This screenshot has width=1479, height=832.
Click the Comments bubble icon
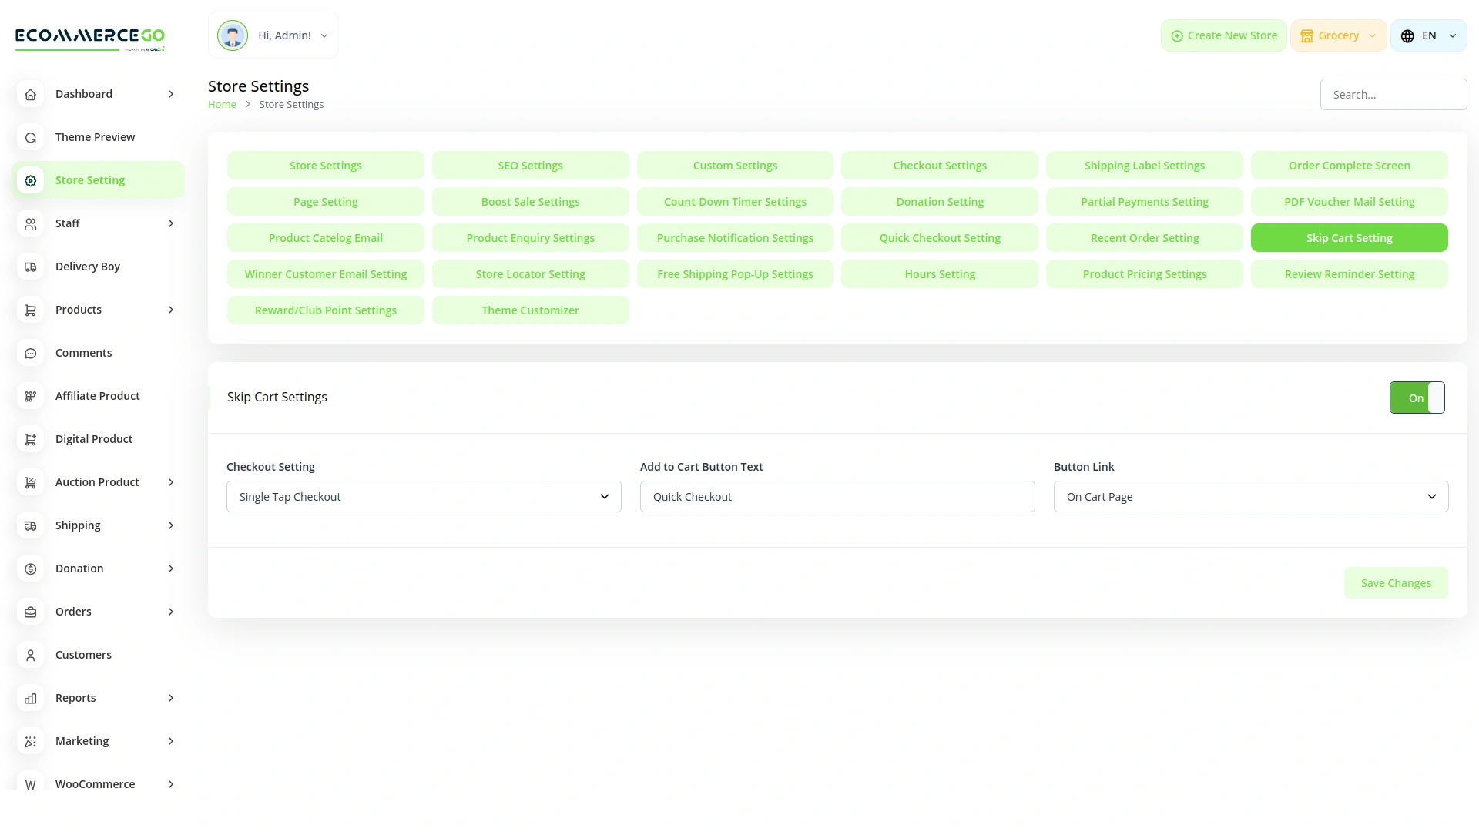pos(31,353)
